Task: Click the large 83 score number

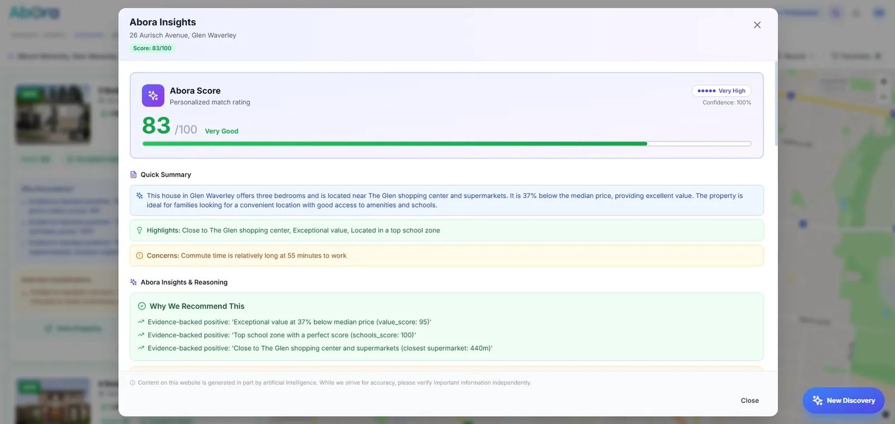Action: click(x=156, y=126)
